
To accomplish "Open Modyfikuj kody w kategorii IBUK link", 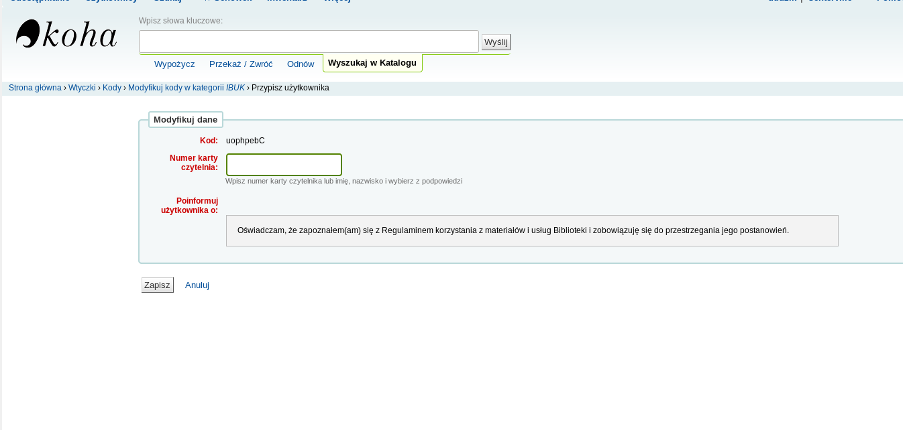I will pos(186,88).
